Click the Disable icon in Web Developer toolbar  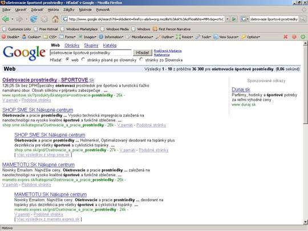(x=3, y=37)
